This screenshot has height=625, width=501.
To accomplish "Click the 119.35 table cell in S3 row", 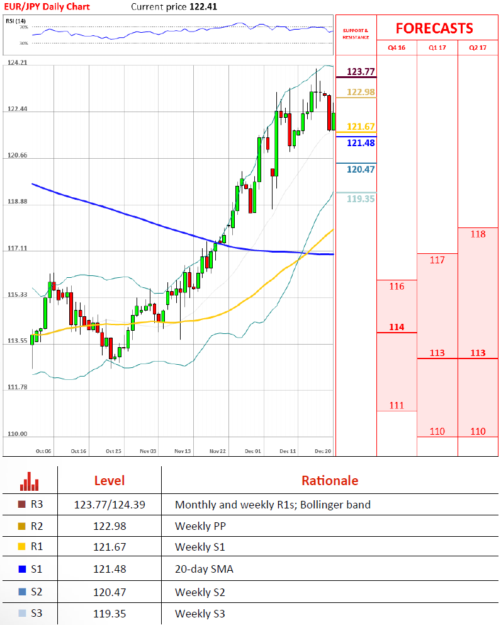I will [x=110, y=614].
